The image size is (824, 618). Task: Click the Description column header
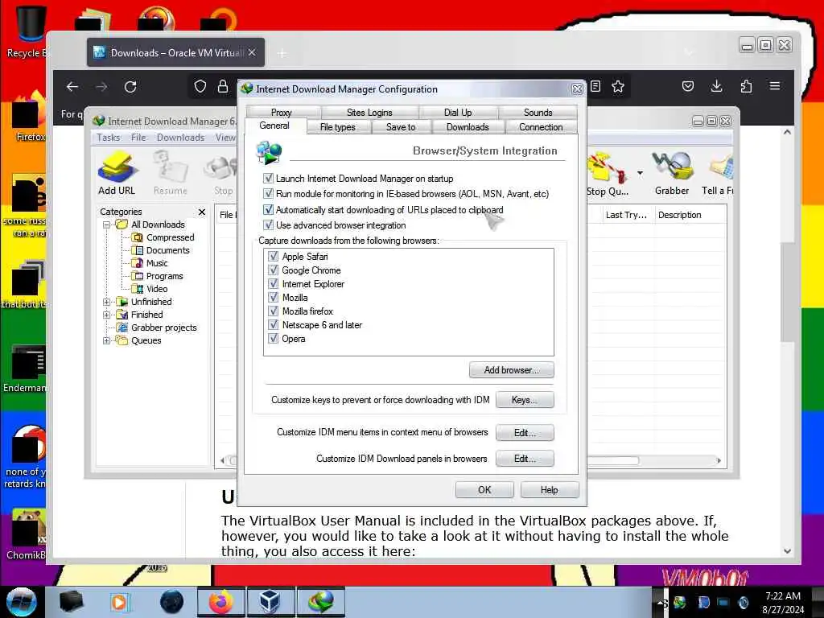[679, 215]
